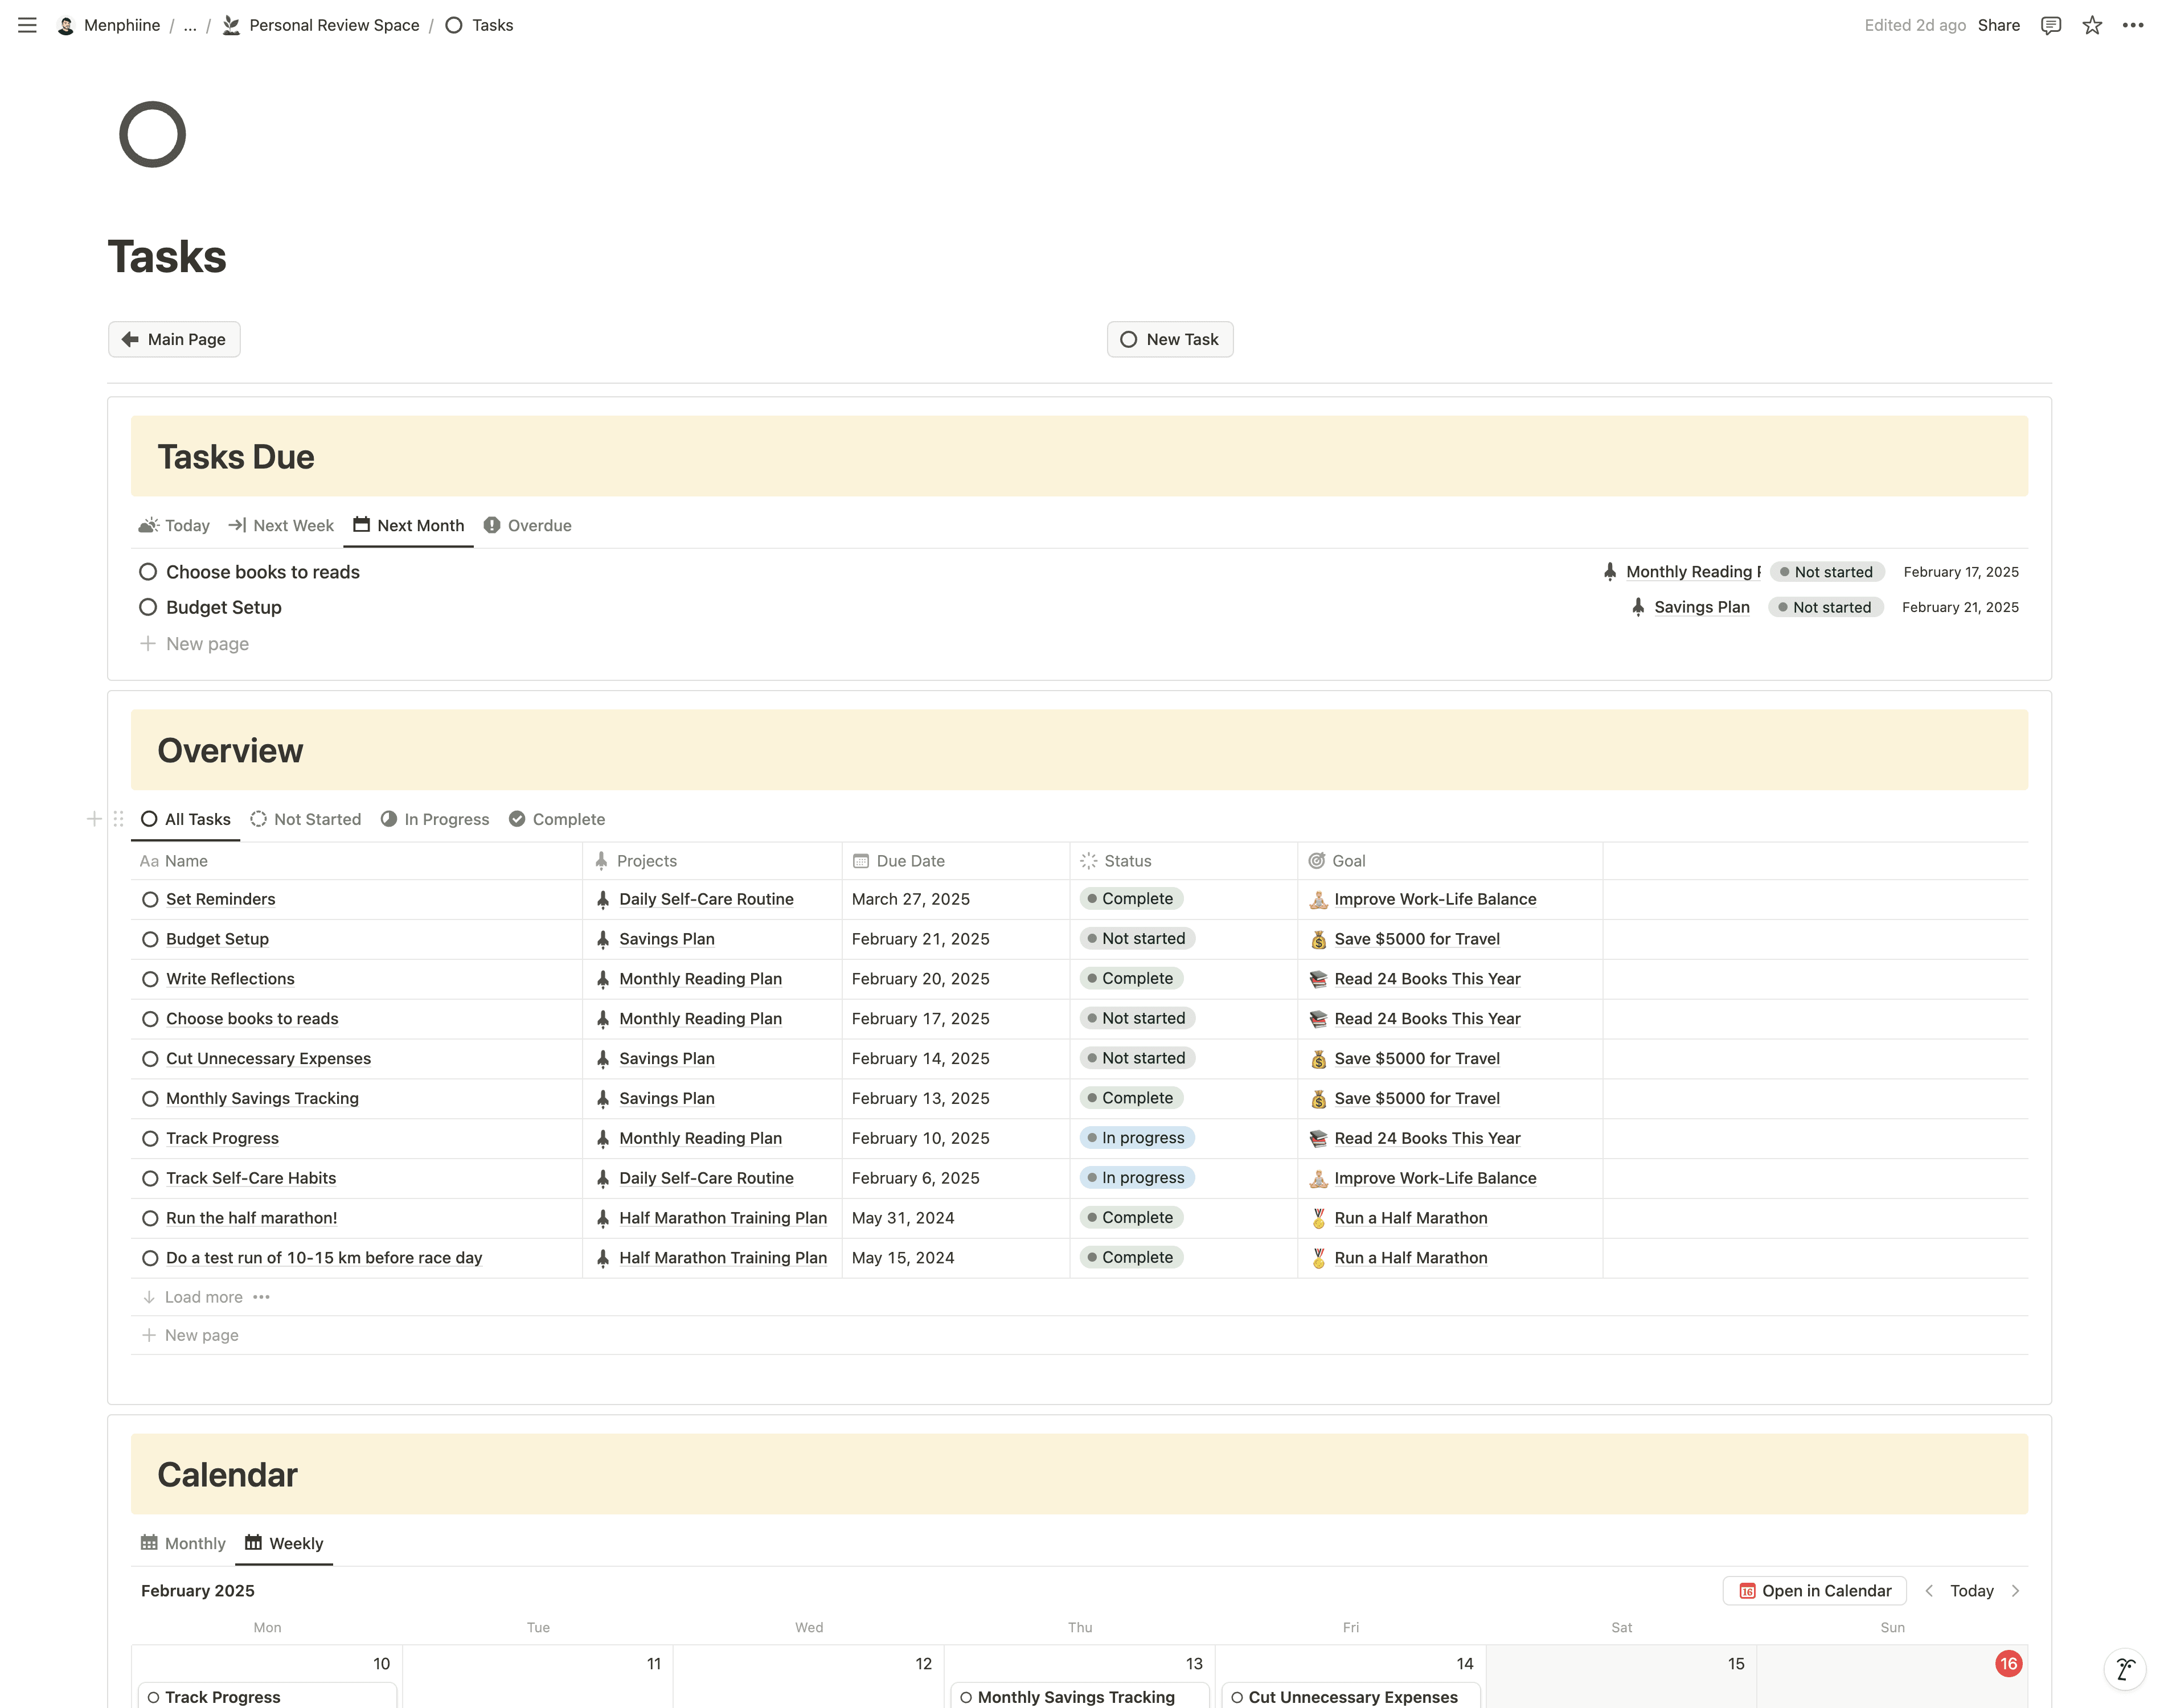Expand Load more rows in Overview
The width and height of the screenshot is (2164, 1708).
(203, 1297)
